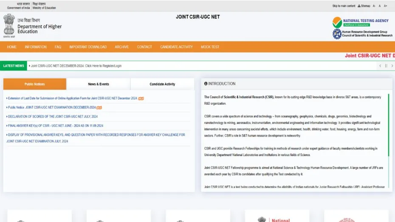Advance to next latest news item
The width and height of the screenshot is (395, 222).
click(x=392, y=66)
